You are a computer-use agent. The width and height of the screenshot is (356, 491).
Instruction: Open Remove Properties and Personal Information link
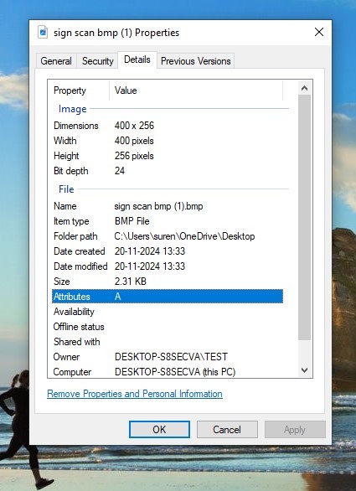[135, 394]
